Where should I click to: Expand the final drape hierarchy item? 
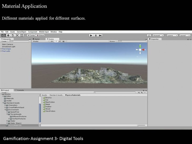pos(1,49)
